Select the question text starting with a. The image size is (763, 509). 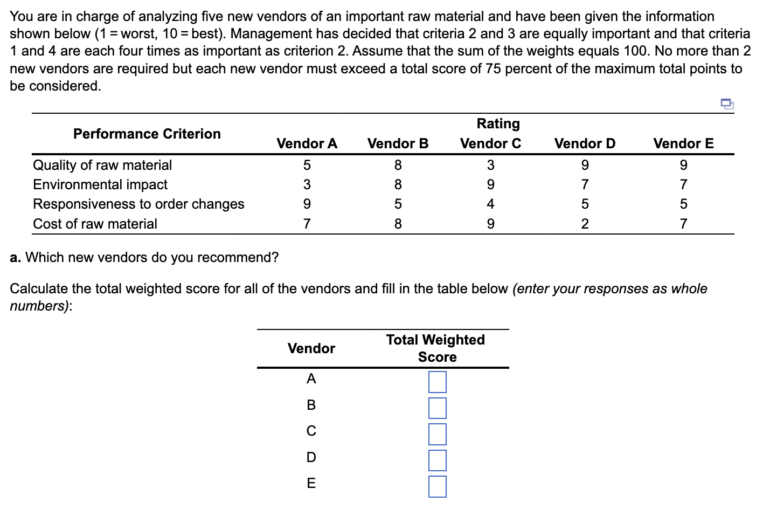pos(144,257)
